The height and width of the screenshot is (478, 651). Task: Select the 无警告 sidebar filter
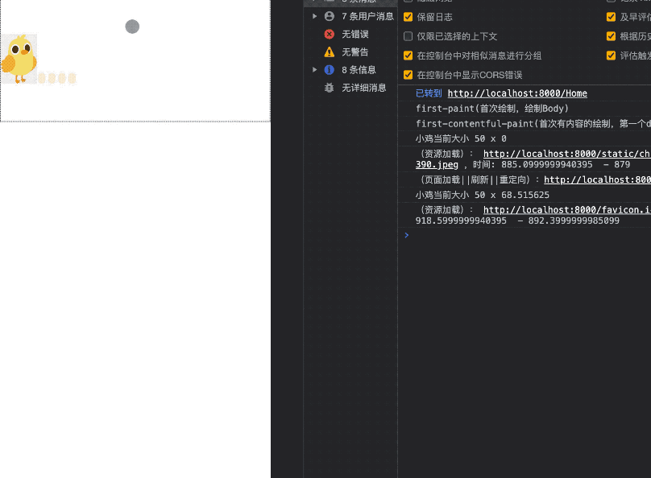pyautogui.click(x=350, y=52)
